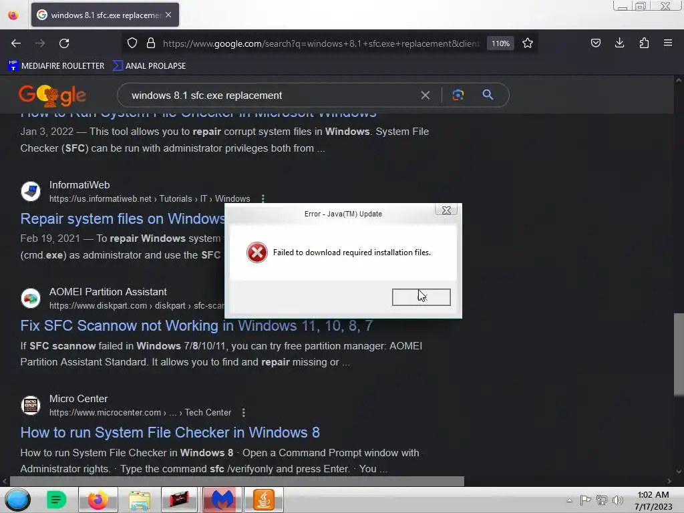Image resolution: width=684 pixels, height=513 pixels.
Task: Open Micro Center result options menu
Action: (243, 413)
